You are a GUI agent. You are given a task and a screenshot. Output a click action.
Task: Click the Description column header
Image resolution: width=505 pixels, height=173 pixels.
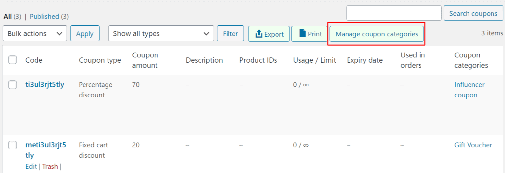click(204, 60)
